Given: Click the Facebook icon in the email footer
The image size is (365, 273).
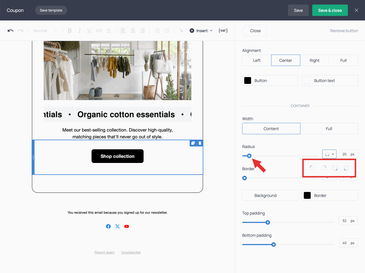Looking at the screenshot, I should (108, 226).
